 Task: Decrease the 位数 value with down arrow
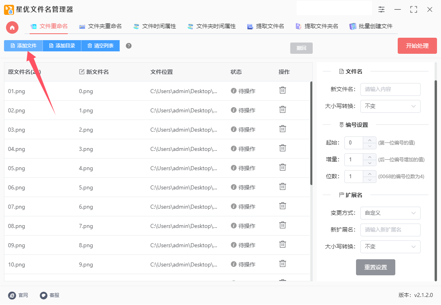(370, 180)
